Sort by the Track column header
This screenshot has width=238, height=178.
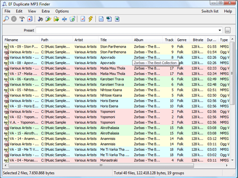169,40
